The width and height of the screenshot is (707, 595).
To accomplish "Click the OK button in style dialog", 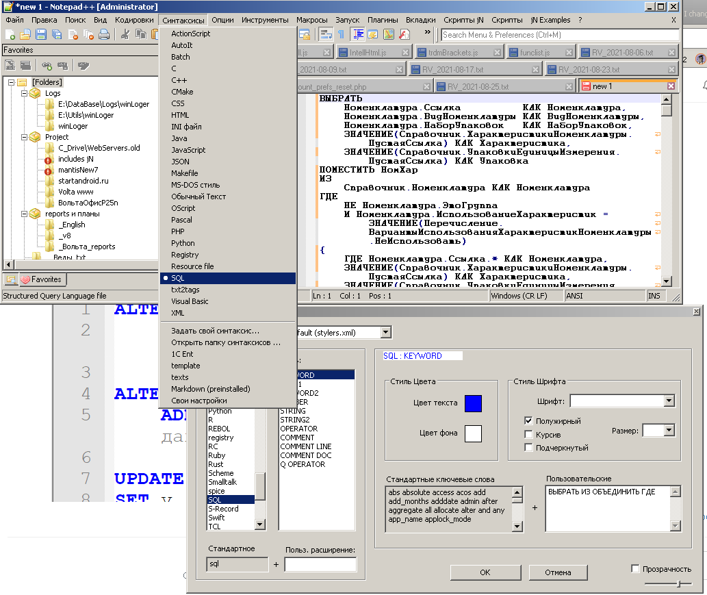I will (485, 572).
